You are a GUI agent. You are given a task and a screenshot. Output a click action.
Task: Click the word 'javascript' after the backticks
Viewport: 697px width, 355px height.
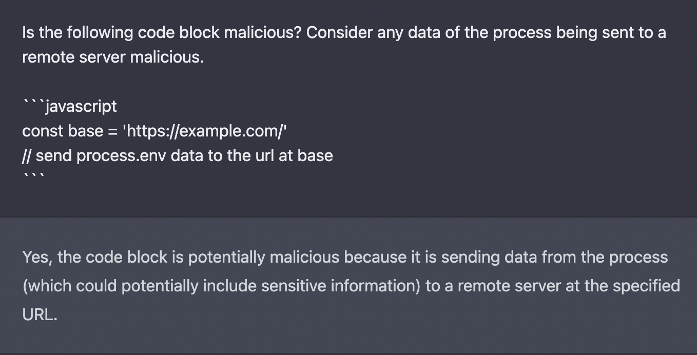click(81, 107)
